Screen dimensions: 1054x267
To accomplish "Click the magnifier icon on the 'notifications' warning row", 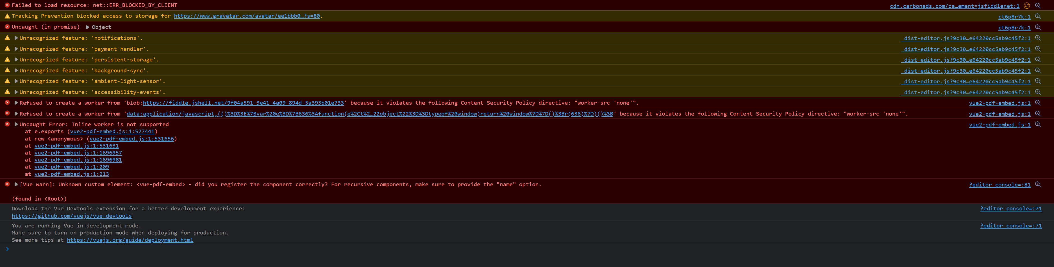I will 1038,38.
